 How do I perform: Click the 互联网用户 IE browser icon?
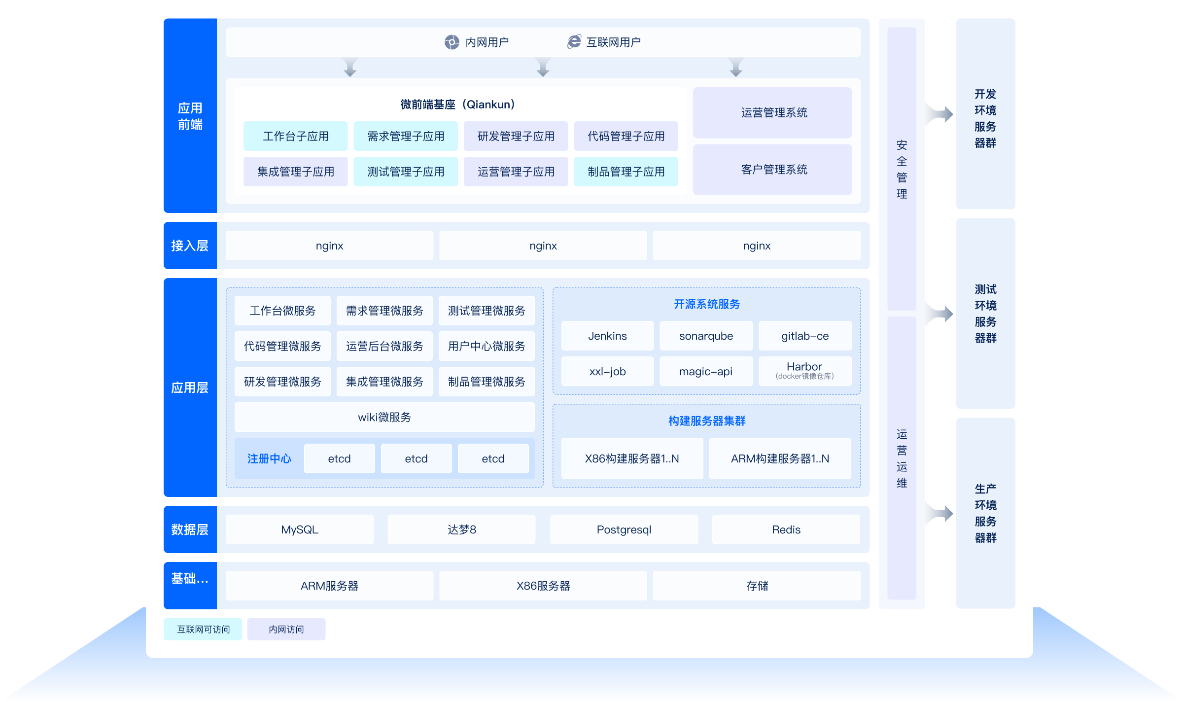[574, 42]
